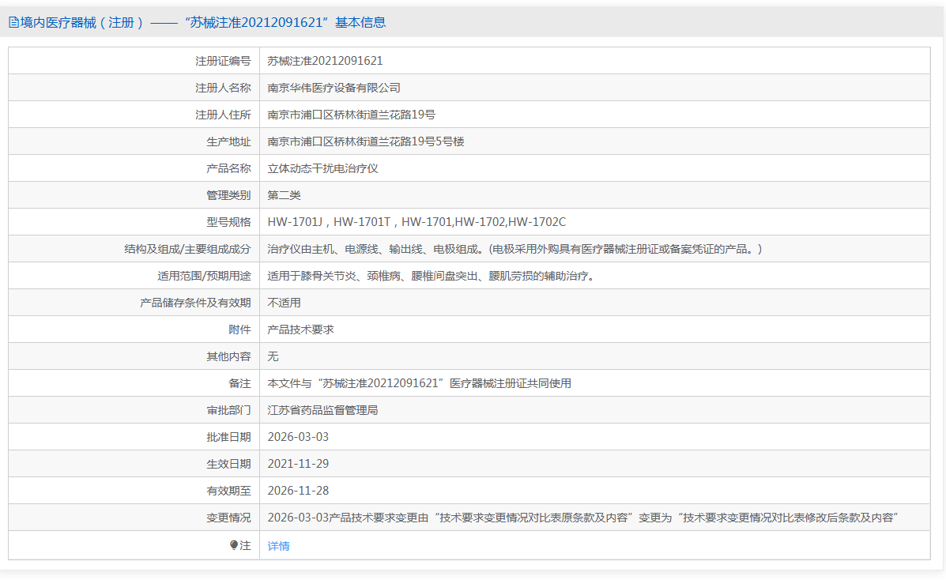Click the 产品储存条件及有效期 label

point(195,303)
